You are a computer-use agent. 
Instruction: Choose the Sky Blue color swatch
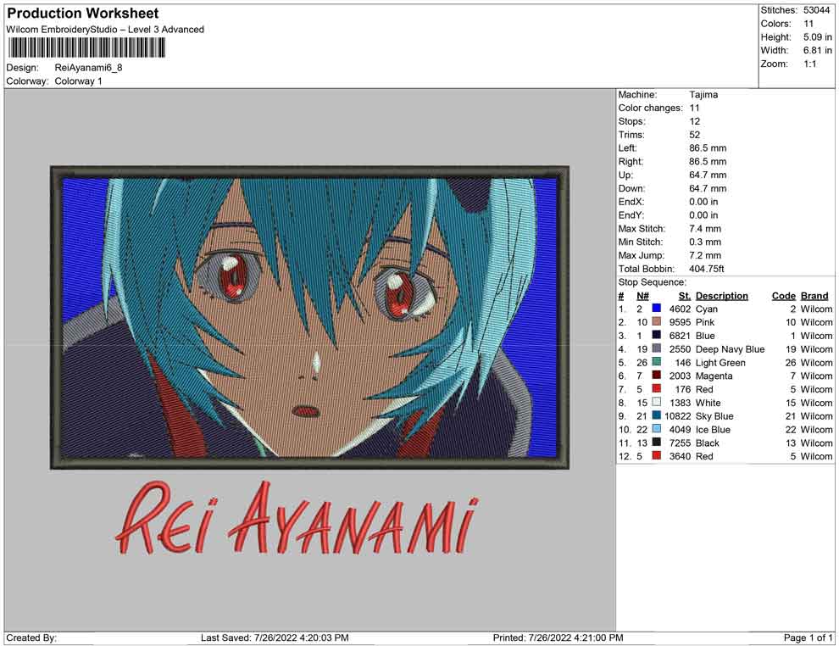656,416
